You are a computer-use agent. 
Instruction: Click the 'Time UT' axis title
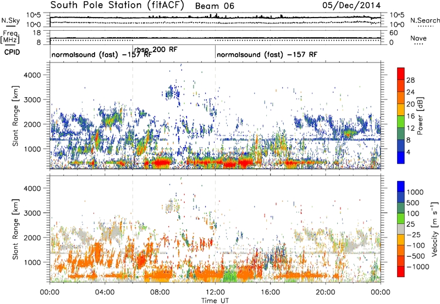coord(215,301)
